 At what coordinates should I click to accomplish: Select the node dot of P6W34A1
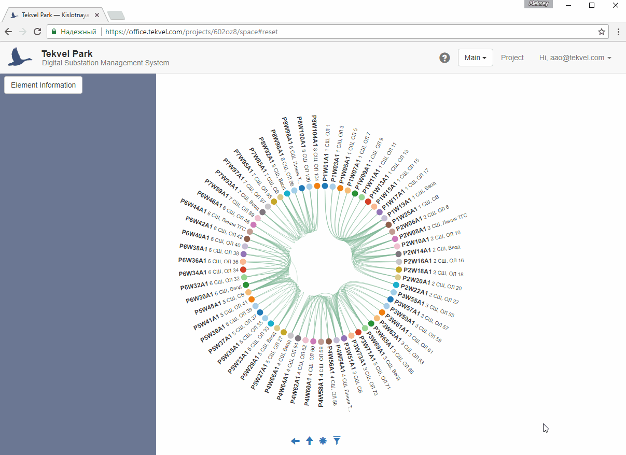click(243, 269)
